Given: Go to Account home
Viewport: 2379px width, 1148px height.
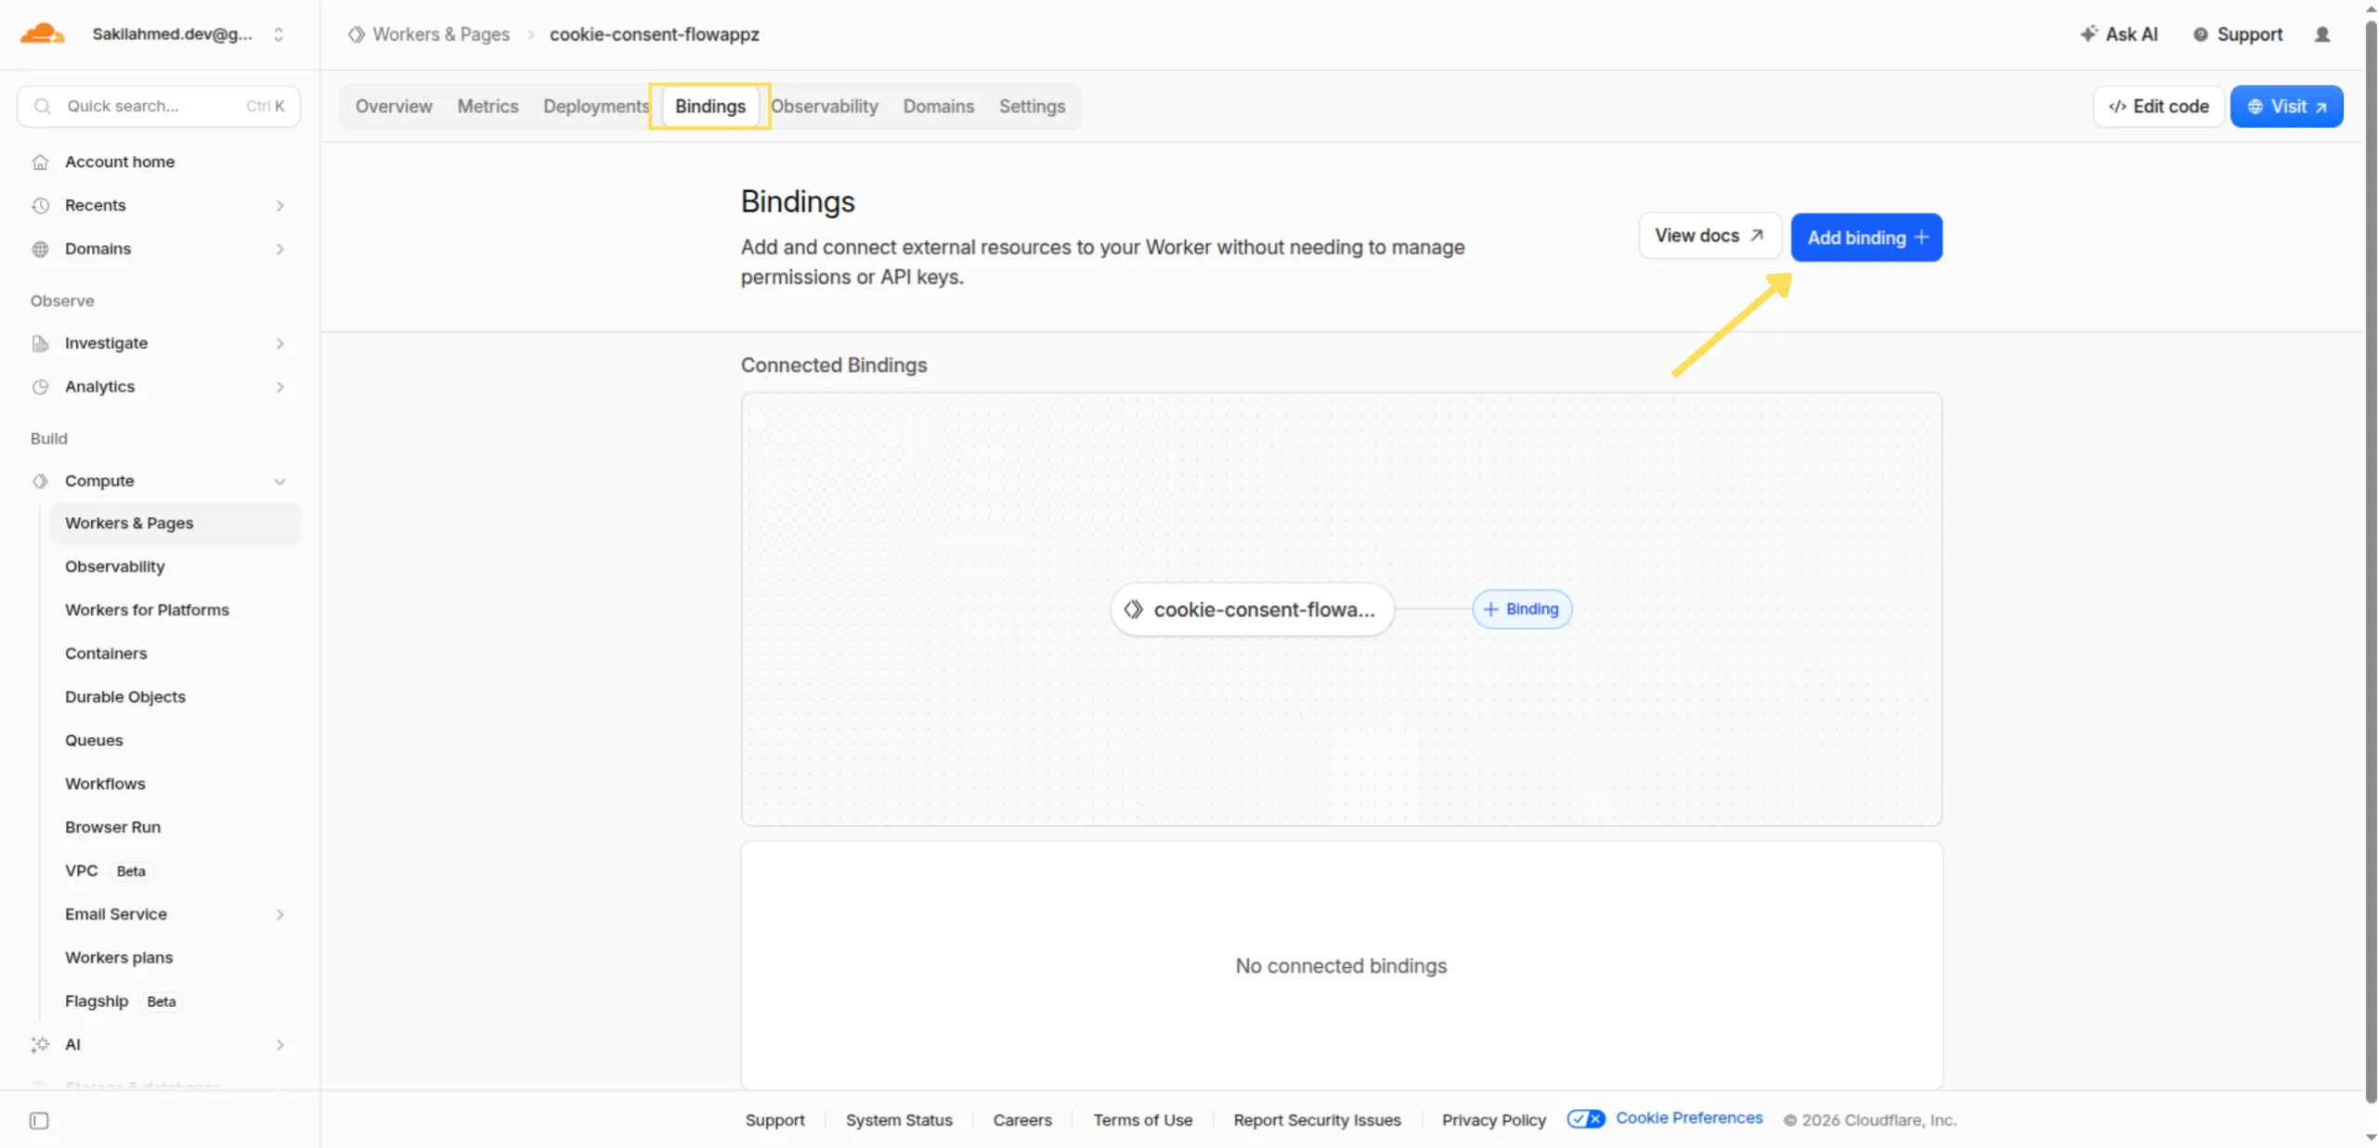Looking at the screenshot, I should [x=120, y=161].
